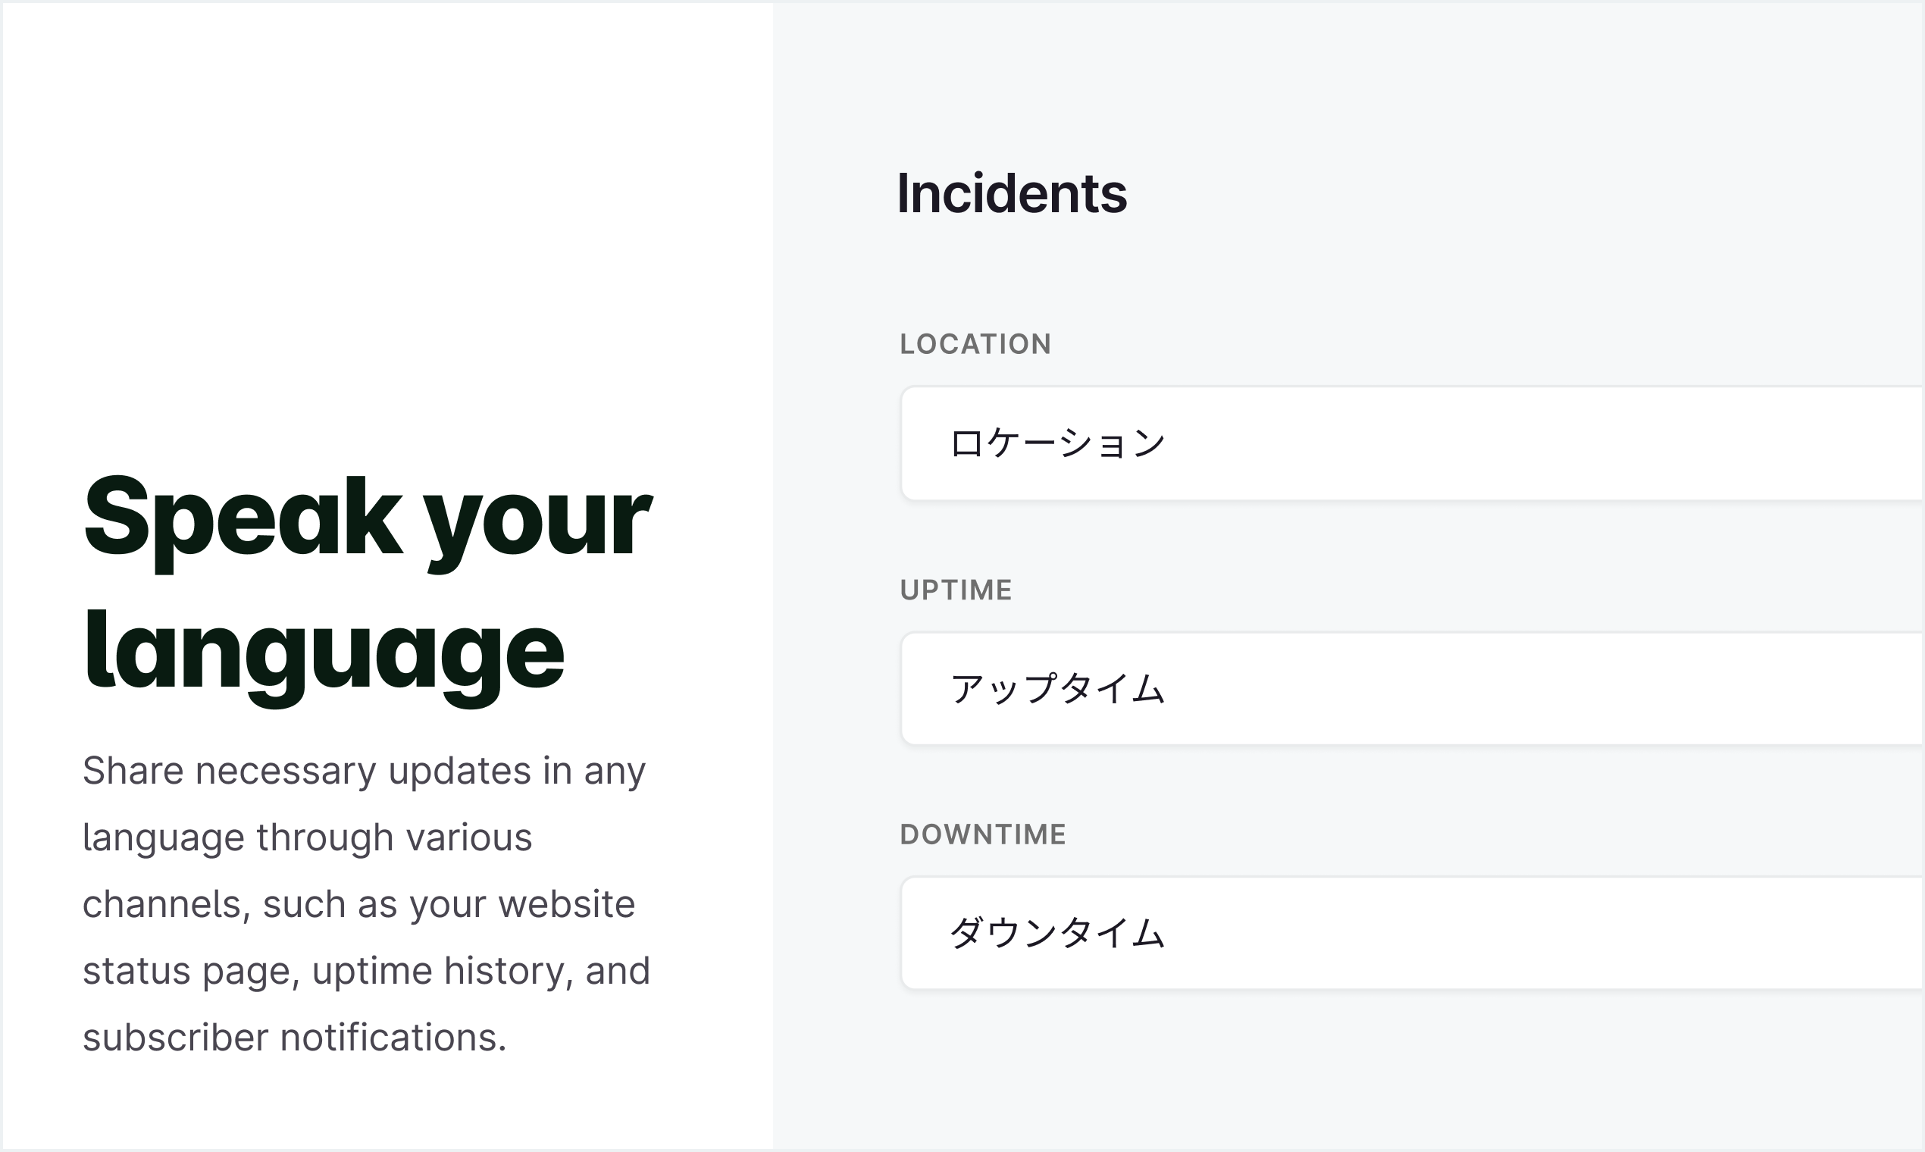The image size is (1925, 1152).
Task: Focus the UPTIME input field
Action: tap(1412, 689)
